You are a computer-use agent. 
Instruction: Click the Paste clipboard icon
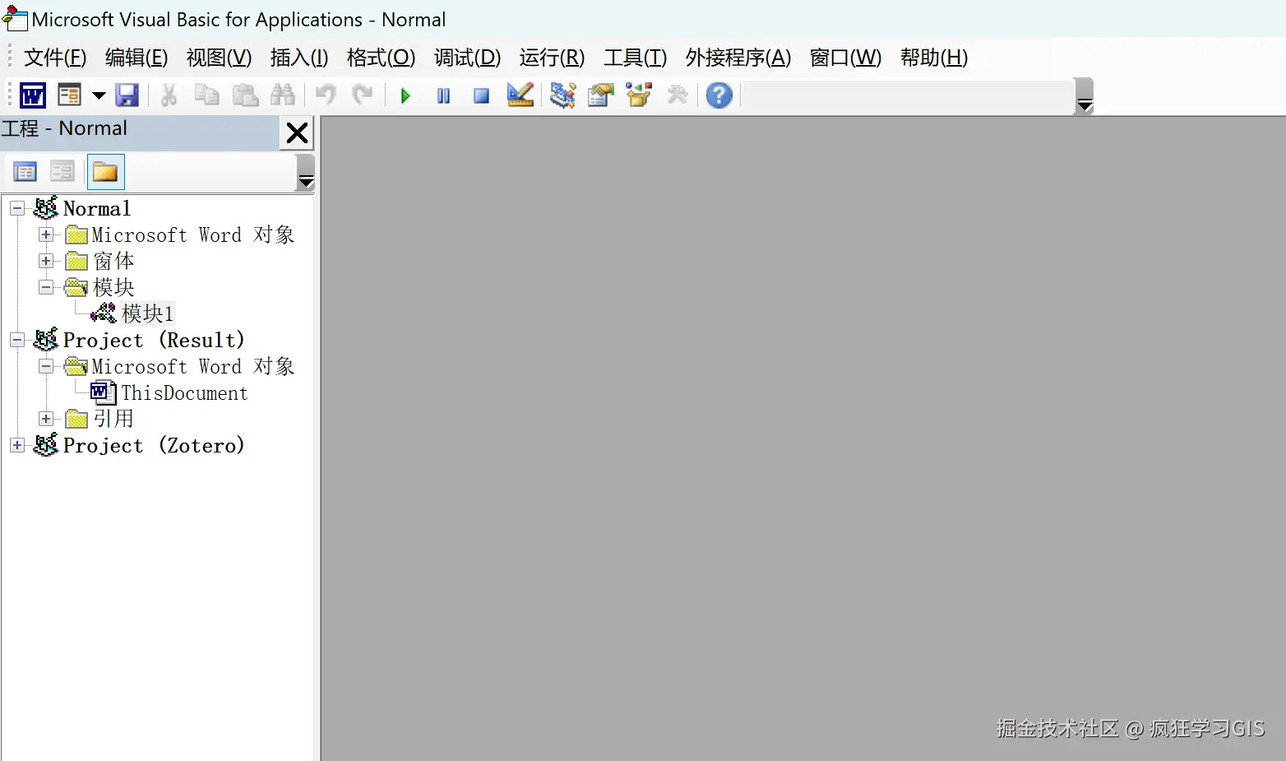(245, 95)
